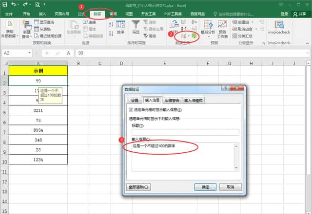Switch to the 页面布局 ribbon tab

click(x=62, y=14)
